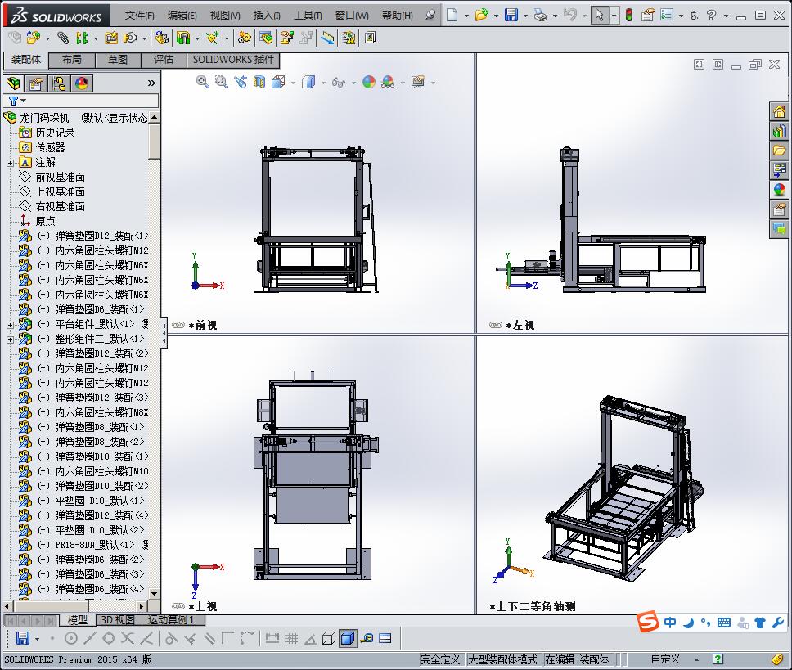Click the Rebuild traffic light icon
The height and width of the screenshot is (670, 792).
coord(629,16)
